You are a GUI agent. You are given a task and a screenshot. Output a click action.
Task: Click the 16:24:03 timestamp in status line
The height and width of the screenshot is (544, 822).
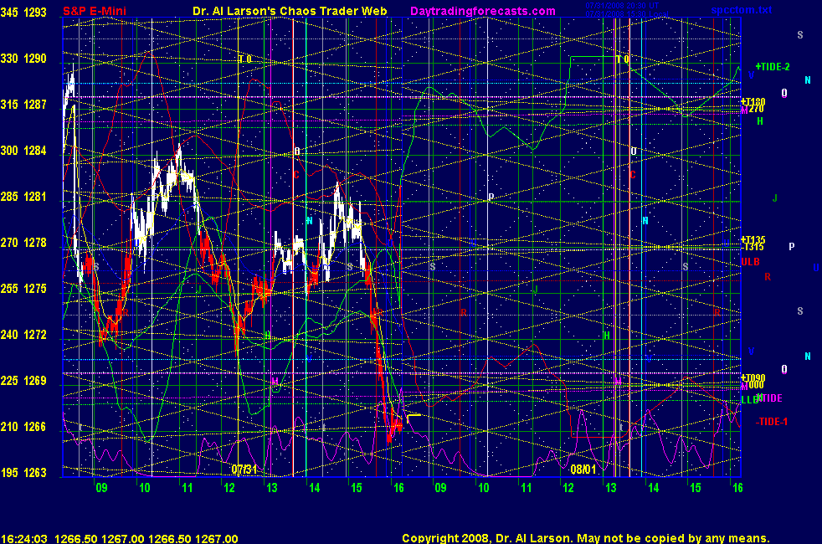23,539
